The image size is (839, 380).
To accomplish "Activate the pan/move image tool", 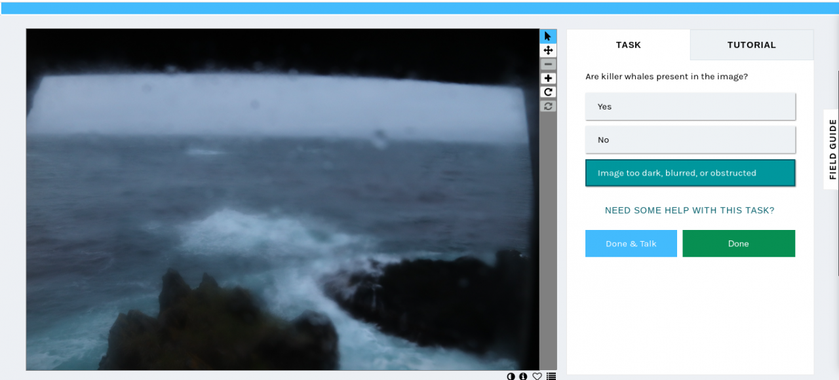I will (x=548, y=50).
